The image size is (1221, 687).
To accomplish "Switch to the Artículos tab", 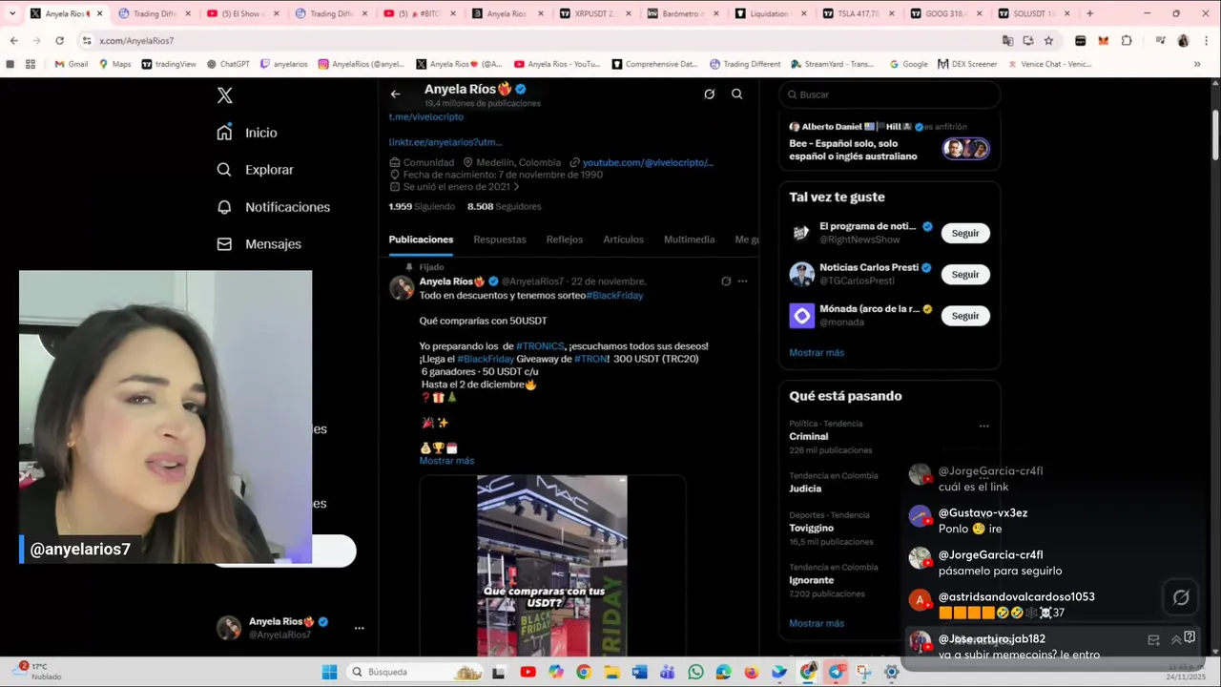I will click(623, 239).
